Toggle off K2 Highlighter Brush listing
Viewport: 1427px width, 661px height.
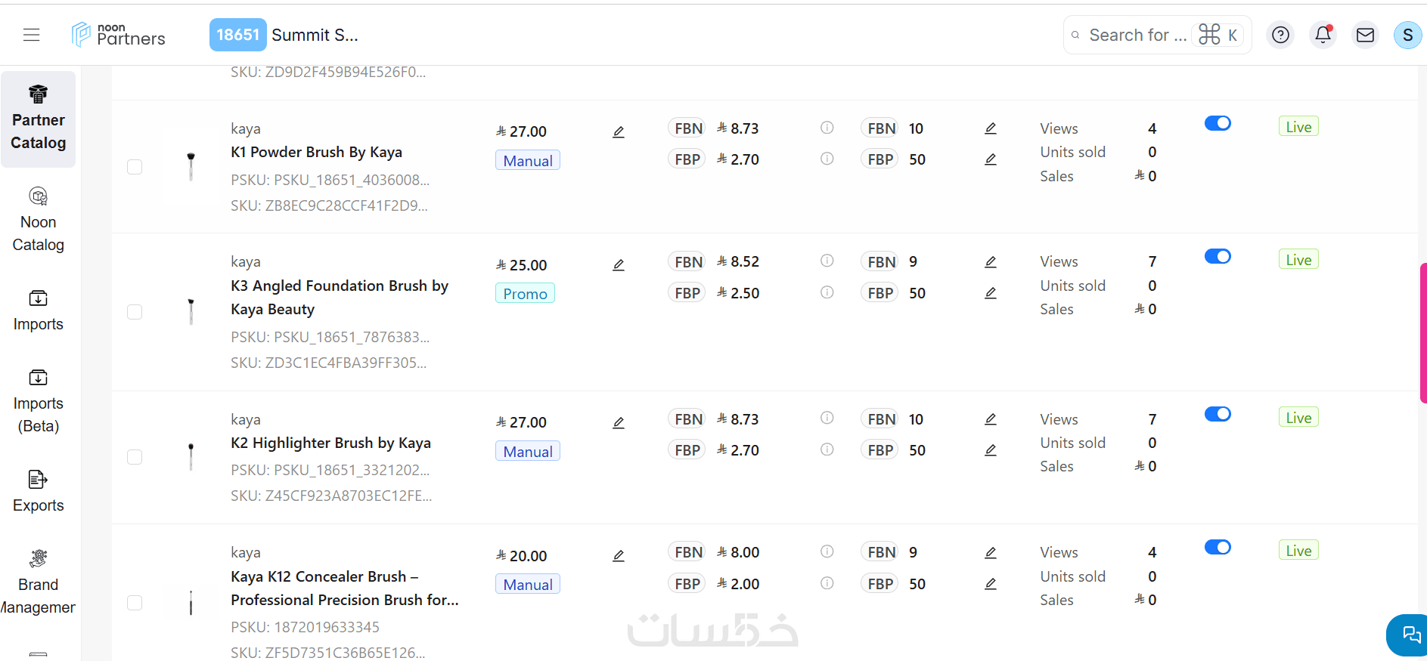point(1218,414)
